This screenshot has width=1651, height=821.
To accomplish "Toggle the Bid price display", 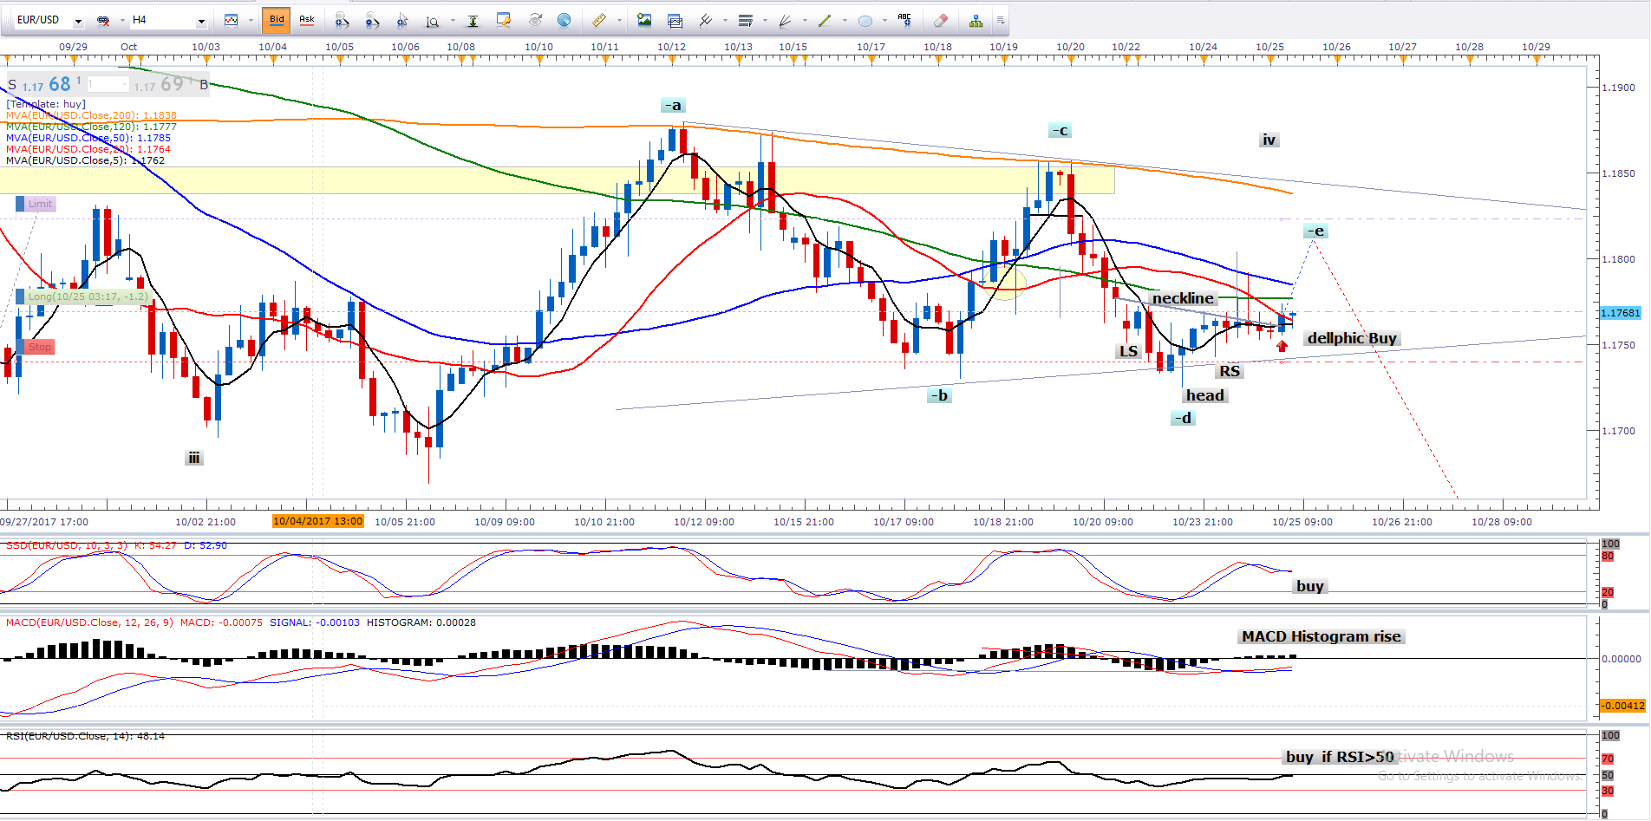I will [277, 19].
